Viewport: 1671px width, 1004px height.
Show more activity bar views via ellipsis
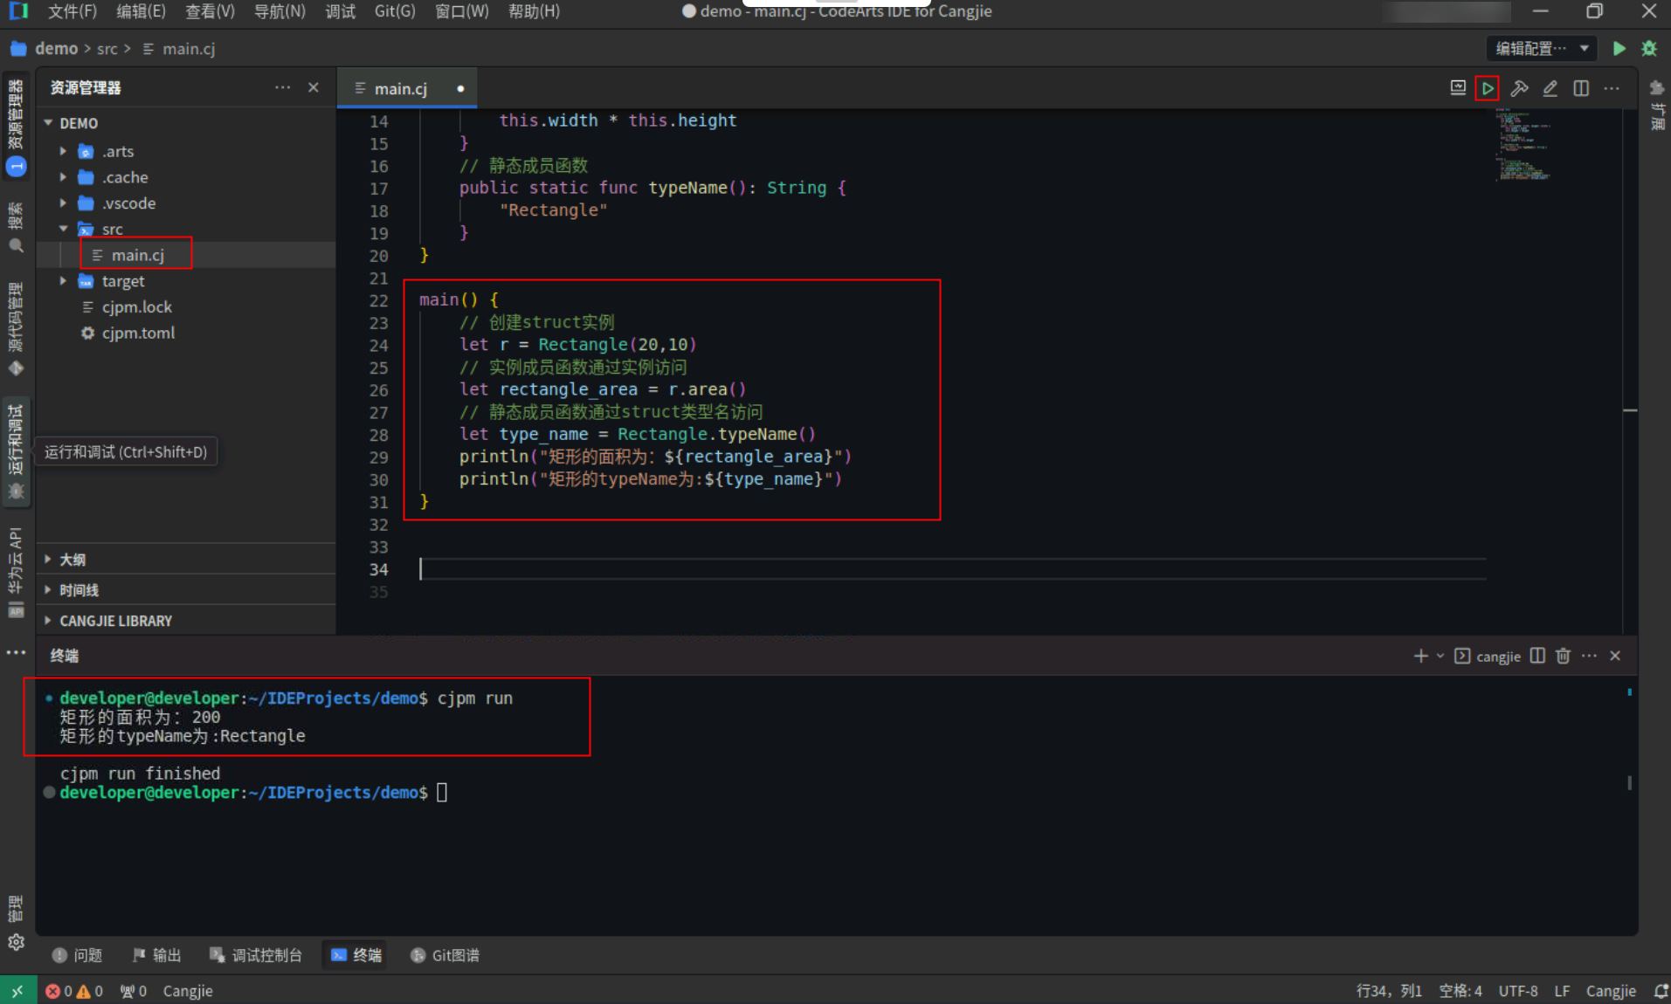coord(16,652)
